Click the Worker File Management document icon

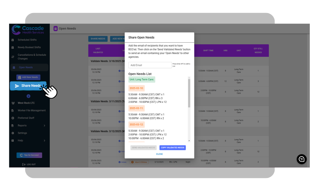tap(13, 111)
